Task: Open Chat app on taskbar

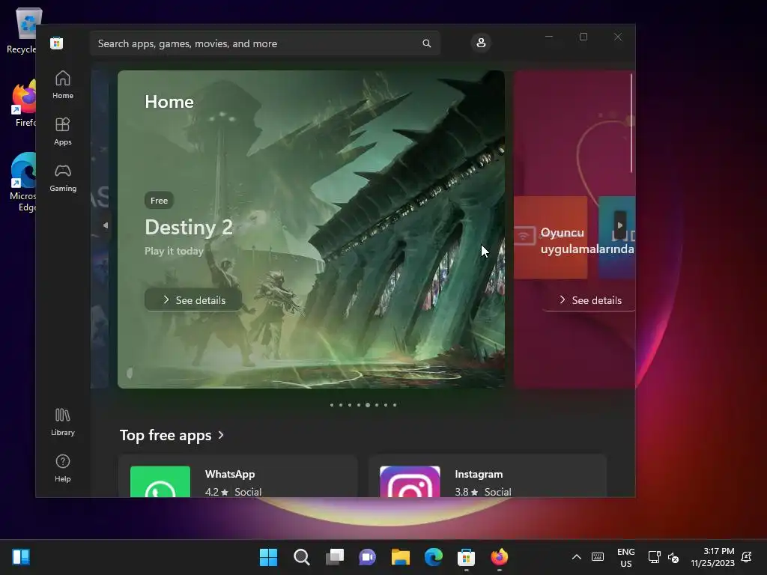Action: pos(367,557)
